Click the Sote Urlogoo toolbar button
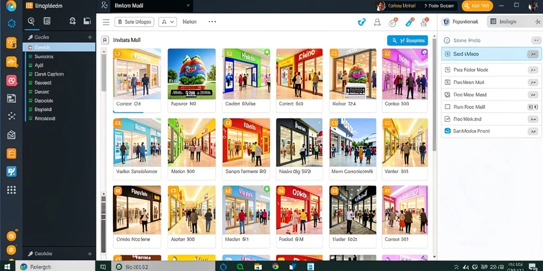543x271 pixels. click(134, 22)
